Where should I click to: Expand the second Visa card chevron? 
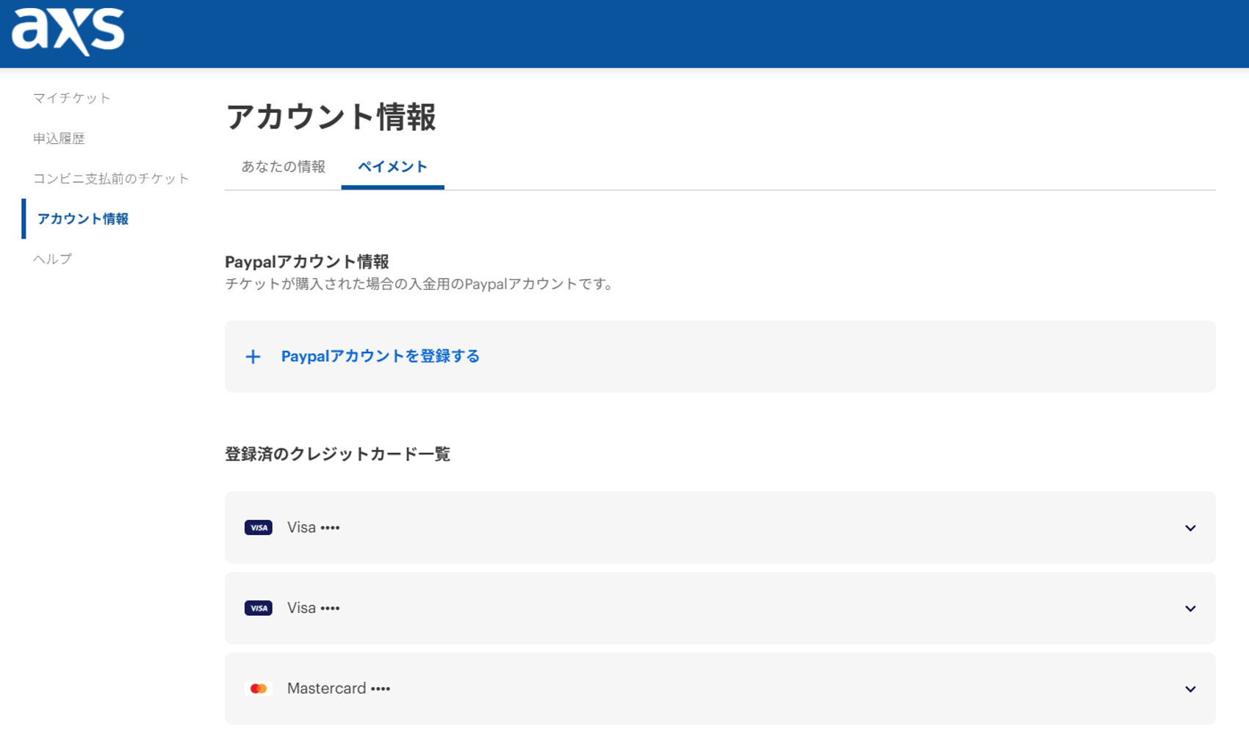tap(1190, 609)
